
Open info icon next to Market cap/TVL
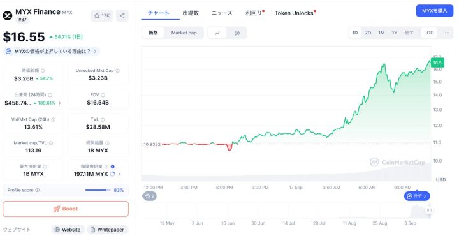51,143
